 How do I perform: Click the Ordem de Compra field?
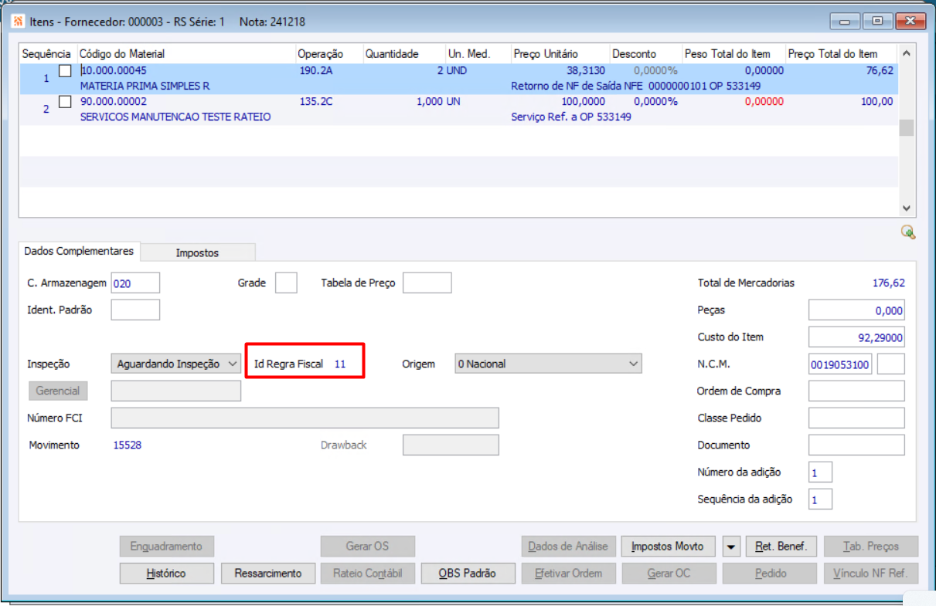pos(856,391)
